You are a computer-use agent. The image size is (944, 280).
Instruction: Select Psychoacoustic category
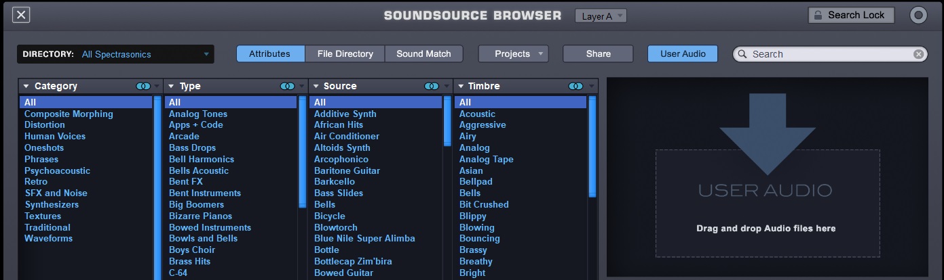click(57, 170)
